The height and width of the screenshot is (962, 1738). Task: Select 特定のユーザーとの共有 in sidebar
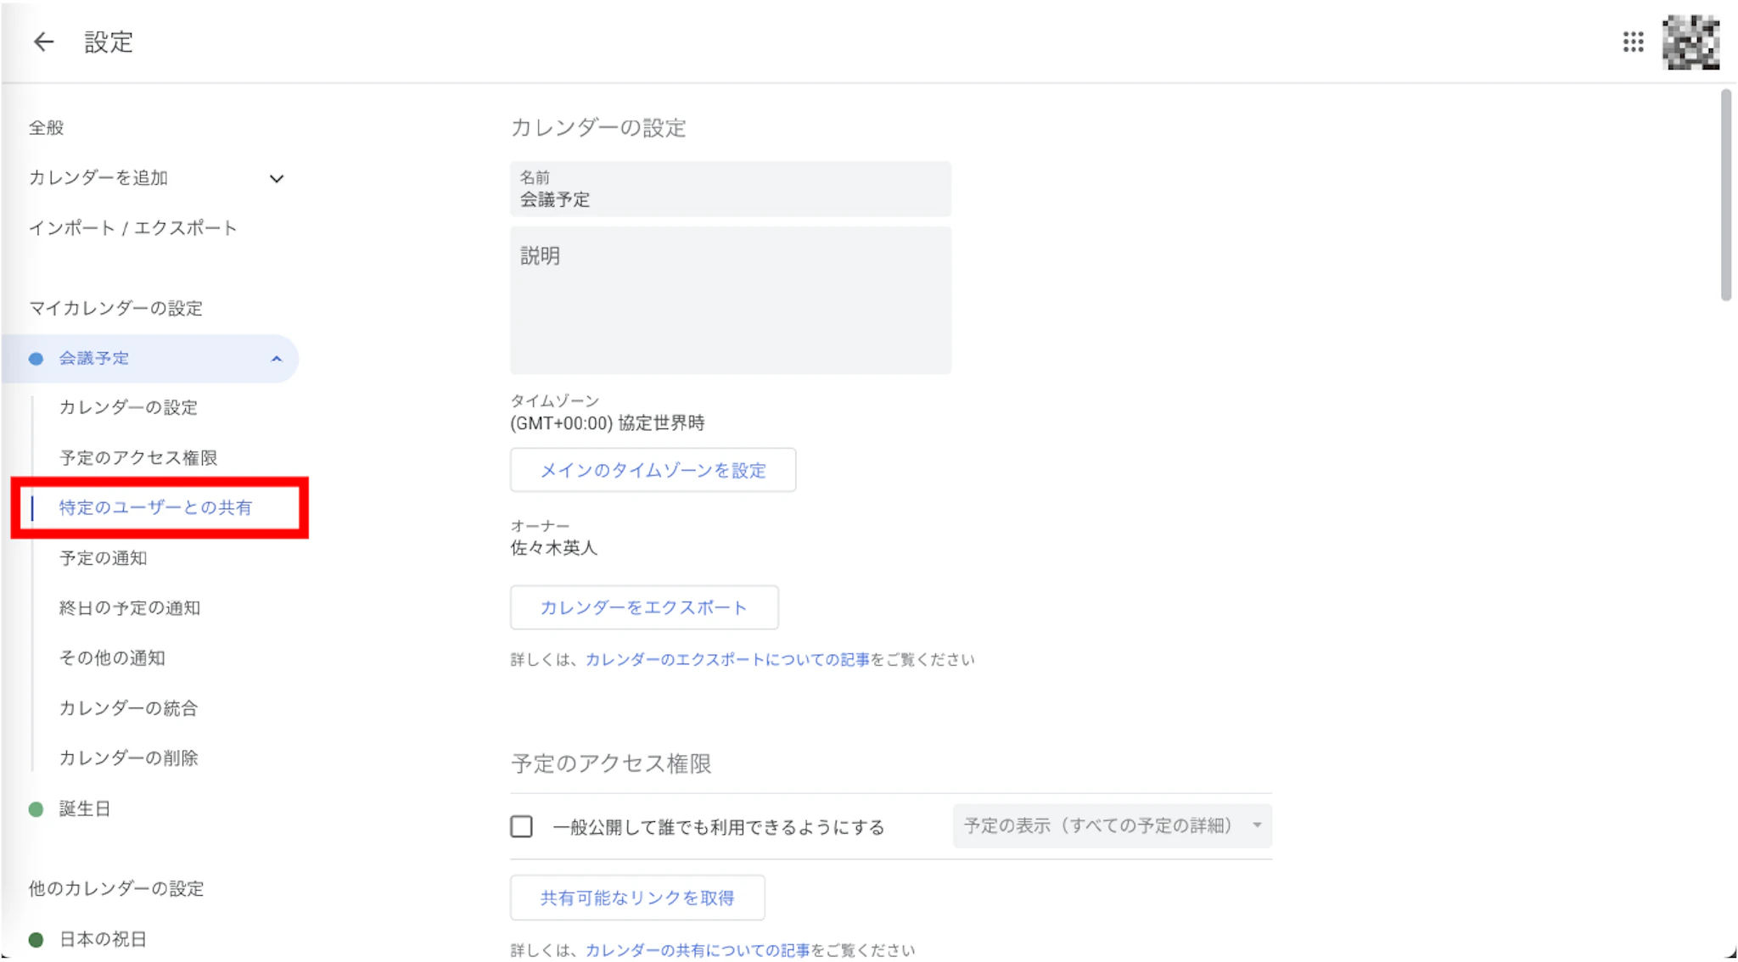coord(155,507)
